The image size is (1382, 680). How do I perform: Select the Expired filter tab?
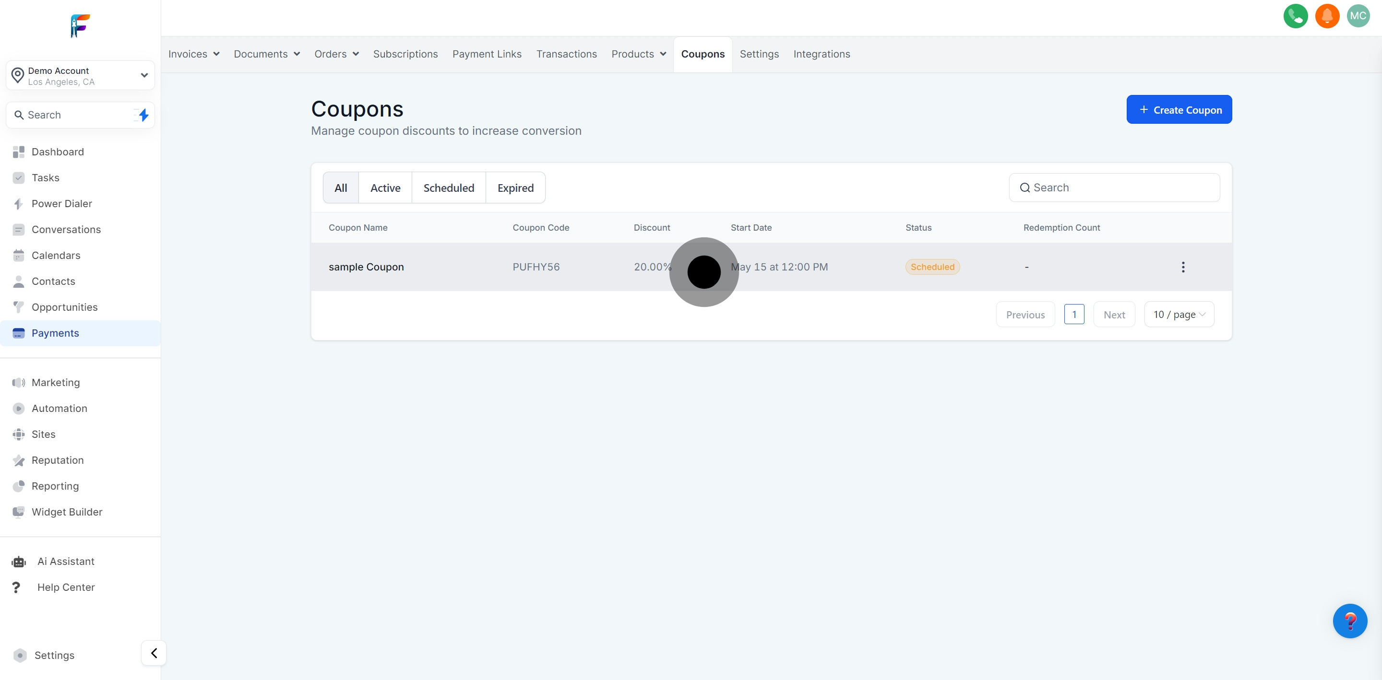(x=515, y=188)
